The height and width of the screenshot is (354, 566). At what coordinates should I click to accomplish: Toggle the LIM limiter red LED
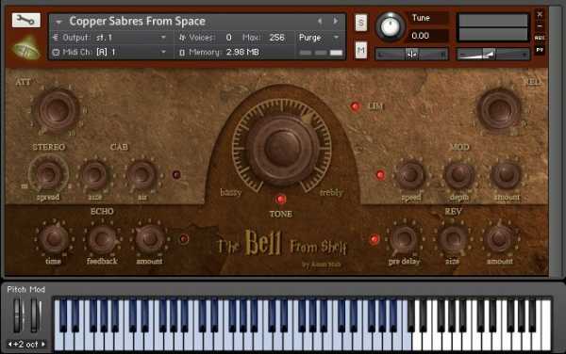pyautogui.click(x=356, y=106)
